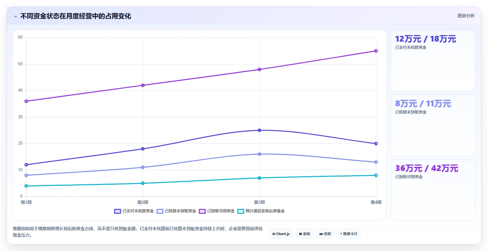Screen dimensions: 488x251
Task: Toggle 已支付未结算资金 legend swatch
Action: pyautogui.click(x=118, y=211)
